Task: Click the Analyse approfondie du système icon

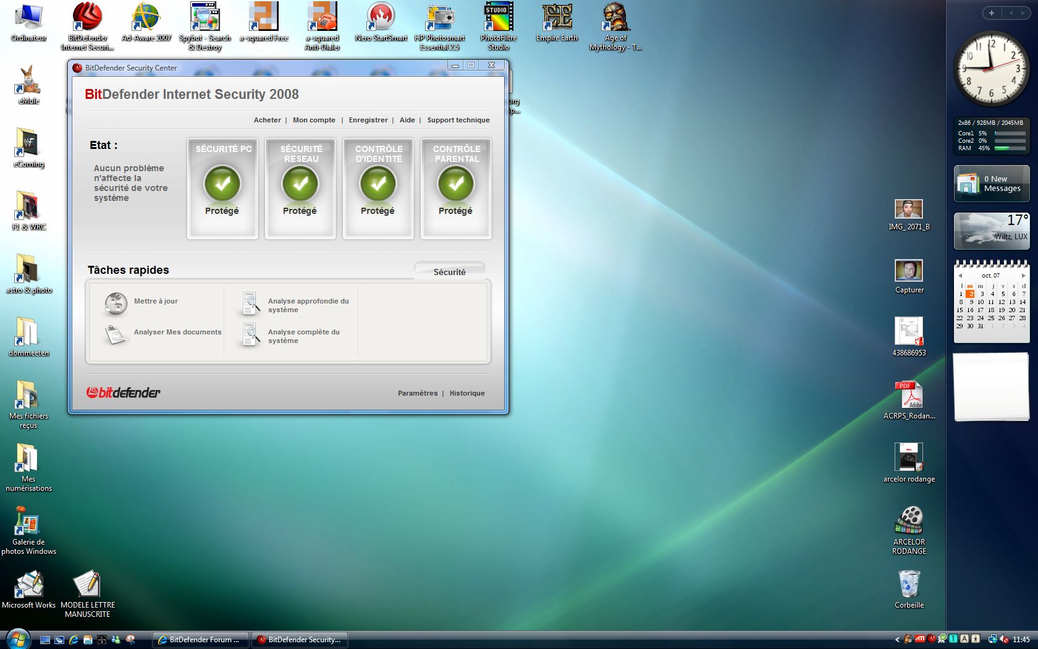Action: pyautogui.click(x=250, y=304)
